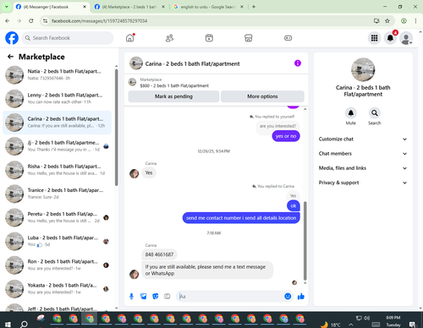The width and height of the screenshot is (423, 328).
Task: Switch to english to urdu Google tab
Action: (207, 7)
